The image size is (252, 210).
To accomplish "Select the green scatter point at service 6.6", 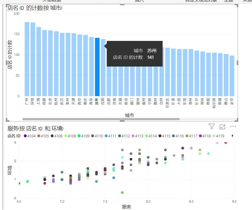I will (27, 181).
